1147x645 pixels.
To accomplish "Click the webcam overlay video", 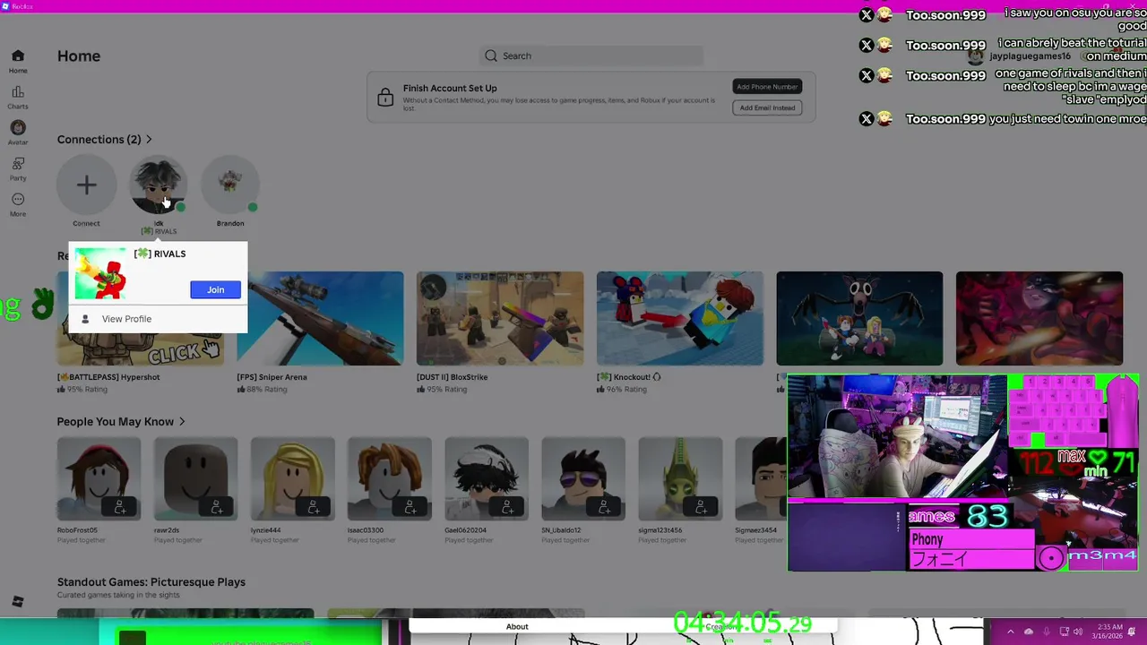I will click(898, 435).
